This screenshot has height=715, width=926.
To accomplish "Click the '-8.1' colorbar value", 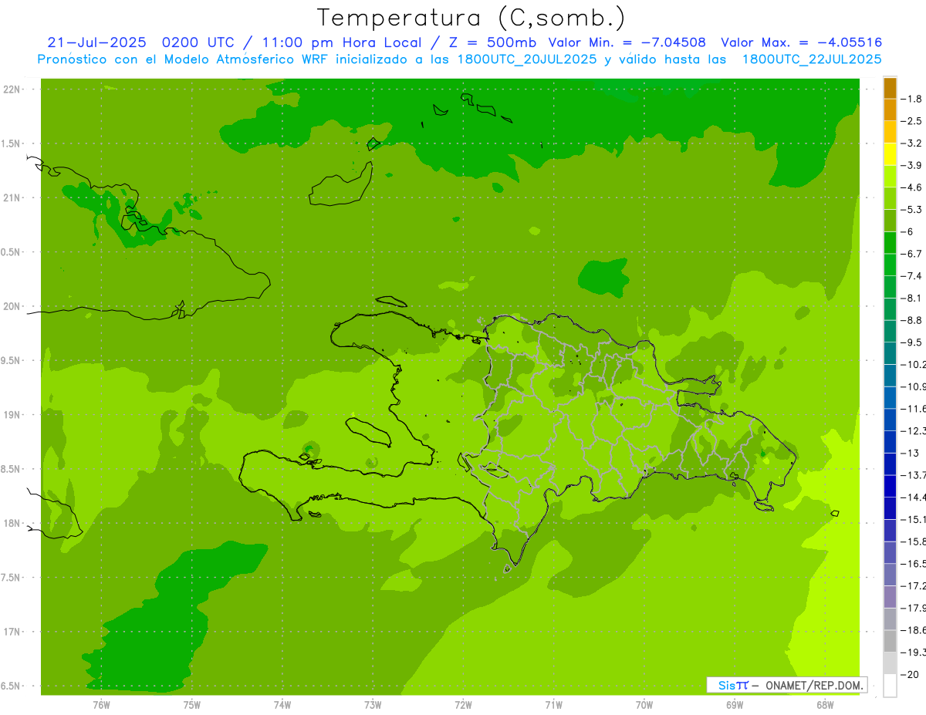I will [x=913, y=298].
